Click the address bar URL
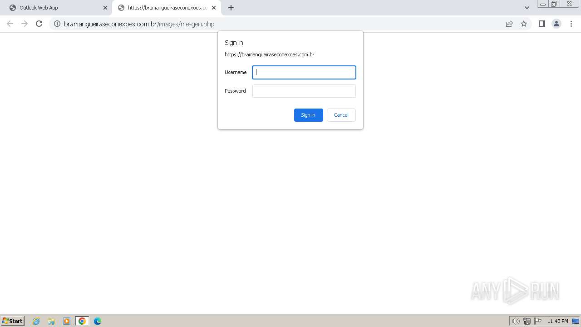Viewport: 581px width, 327px height. click(x=139, y=24)
